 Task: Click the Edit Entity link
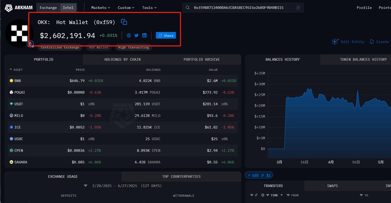point(353,42)
